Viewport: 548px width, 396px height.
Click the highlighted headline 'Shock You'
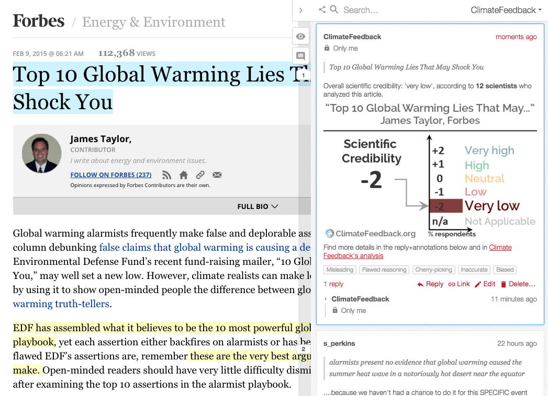click(x=63, y=102)
